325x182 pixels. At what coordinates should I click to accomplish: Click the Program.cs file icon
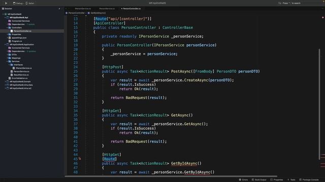tap(10, 41)
